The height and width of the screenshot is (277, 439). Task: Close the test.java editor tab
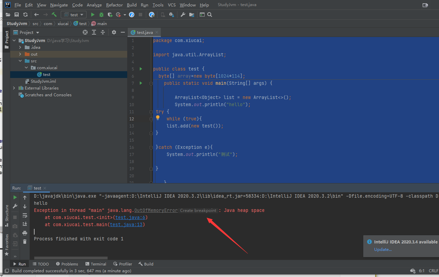157,33
